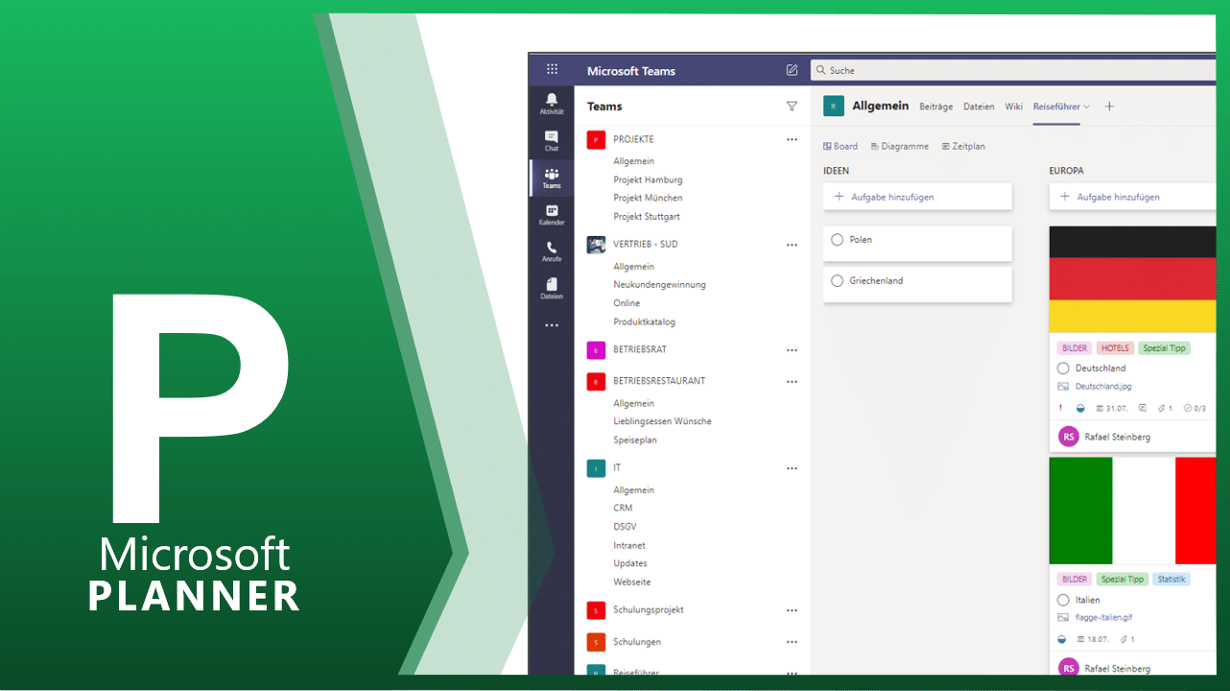Open Anrufe phone icon
This screenshot has width=1230, height=691.
tap(551, 251)
